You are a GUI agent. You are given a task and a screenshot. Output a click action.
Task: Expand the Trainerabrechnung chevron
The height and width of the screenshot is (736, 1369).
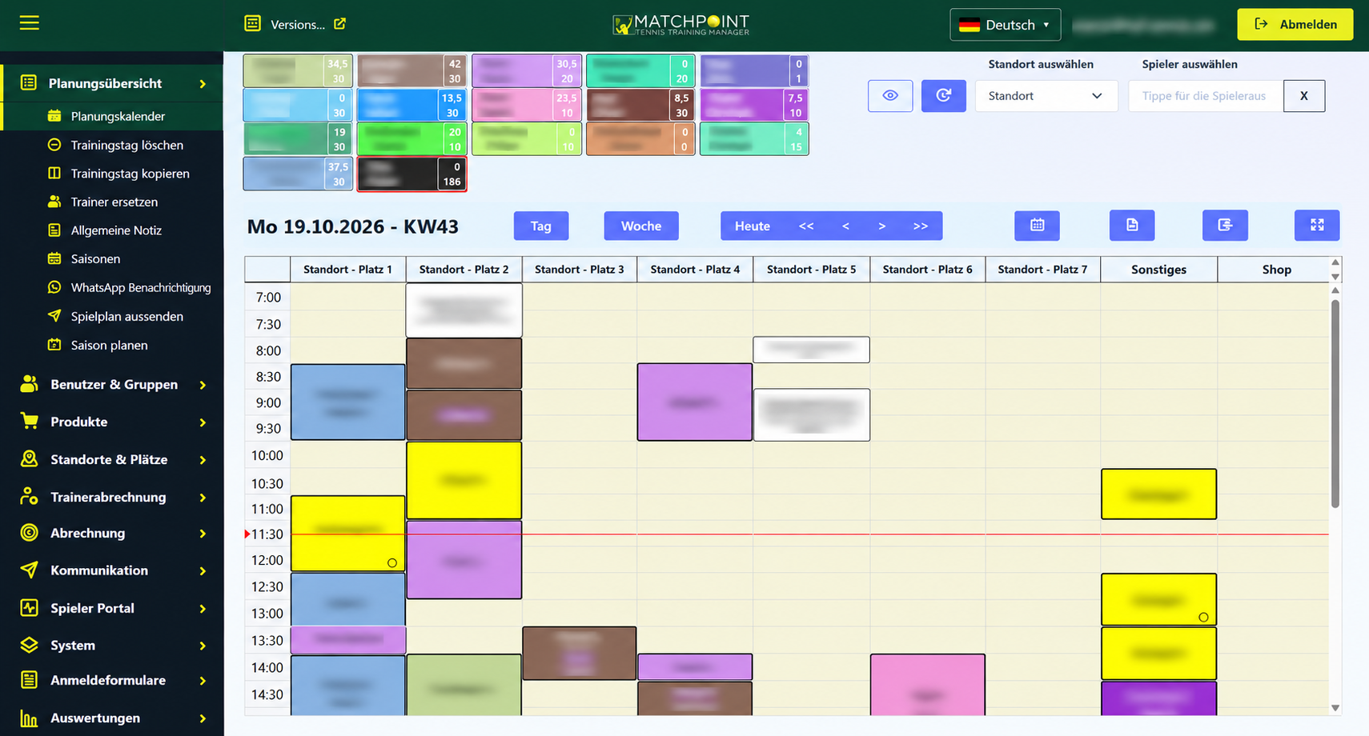click(x=203, y=498)
